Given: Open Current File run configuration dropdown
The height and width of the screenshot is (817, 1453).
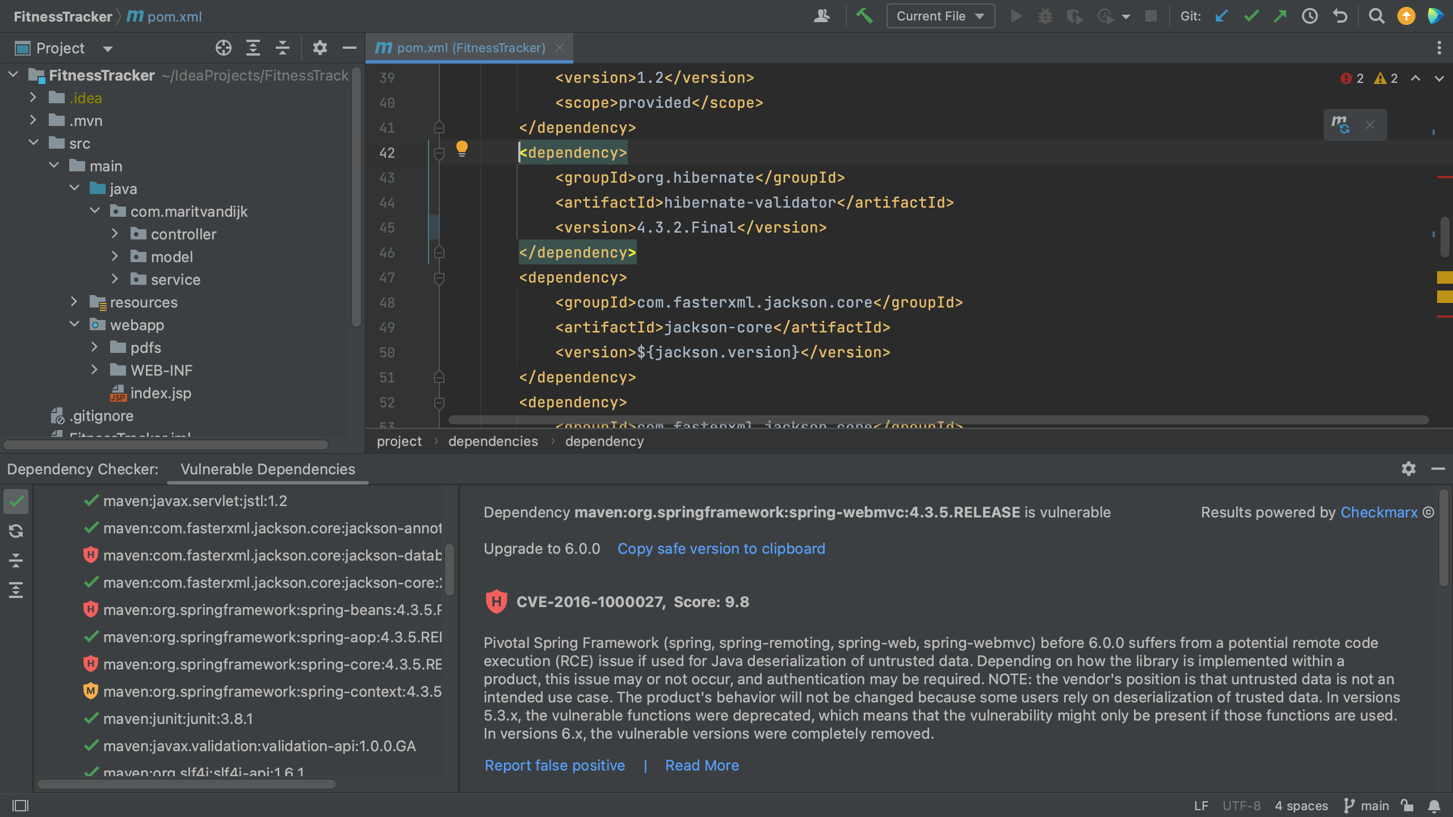Looking at the screenshot, I should point(940,16).
